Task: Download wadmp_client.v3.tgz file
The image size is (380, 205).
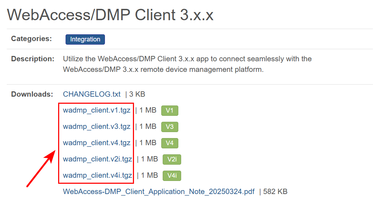Action: click(96, 126)
